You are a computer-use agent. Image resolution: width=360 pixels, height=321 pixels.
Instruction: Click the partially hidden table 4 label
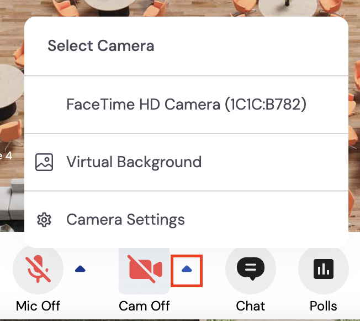[x=8, y=156]
